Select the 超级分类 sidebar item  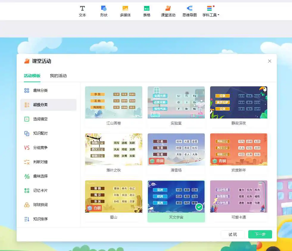[49, 105]
